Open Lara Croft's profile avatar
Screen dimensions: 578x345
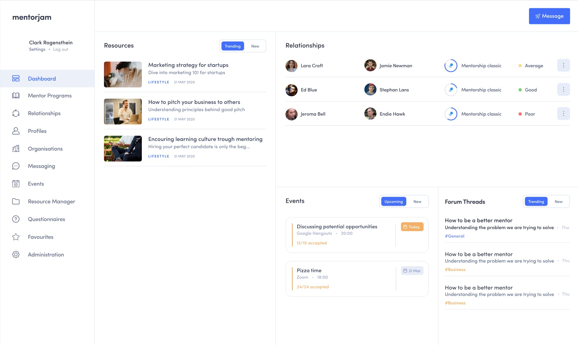pyautogui.click(x=292, y=66)
